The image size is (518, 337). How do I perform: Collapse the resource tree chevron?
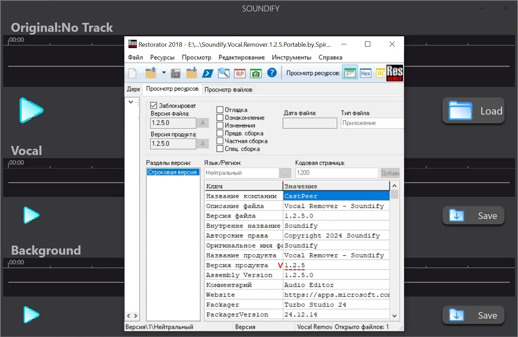pyautogui.click(x=131, y=102)
